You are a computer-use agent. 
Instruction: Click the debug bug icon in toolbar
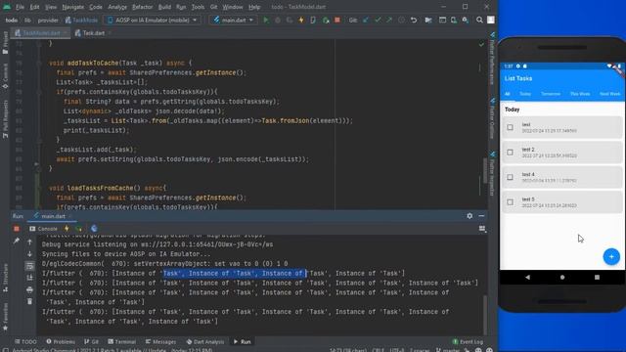point(278,20)
